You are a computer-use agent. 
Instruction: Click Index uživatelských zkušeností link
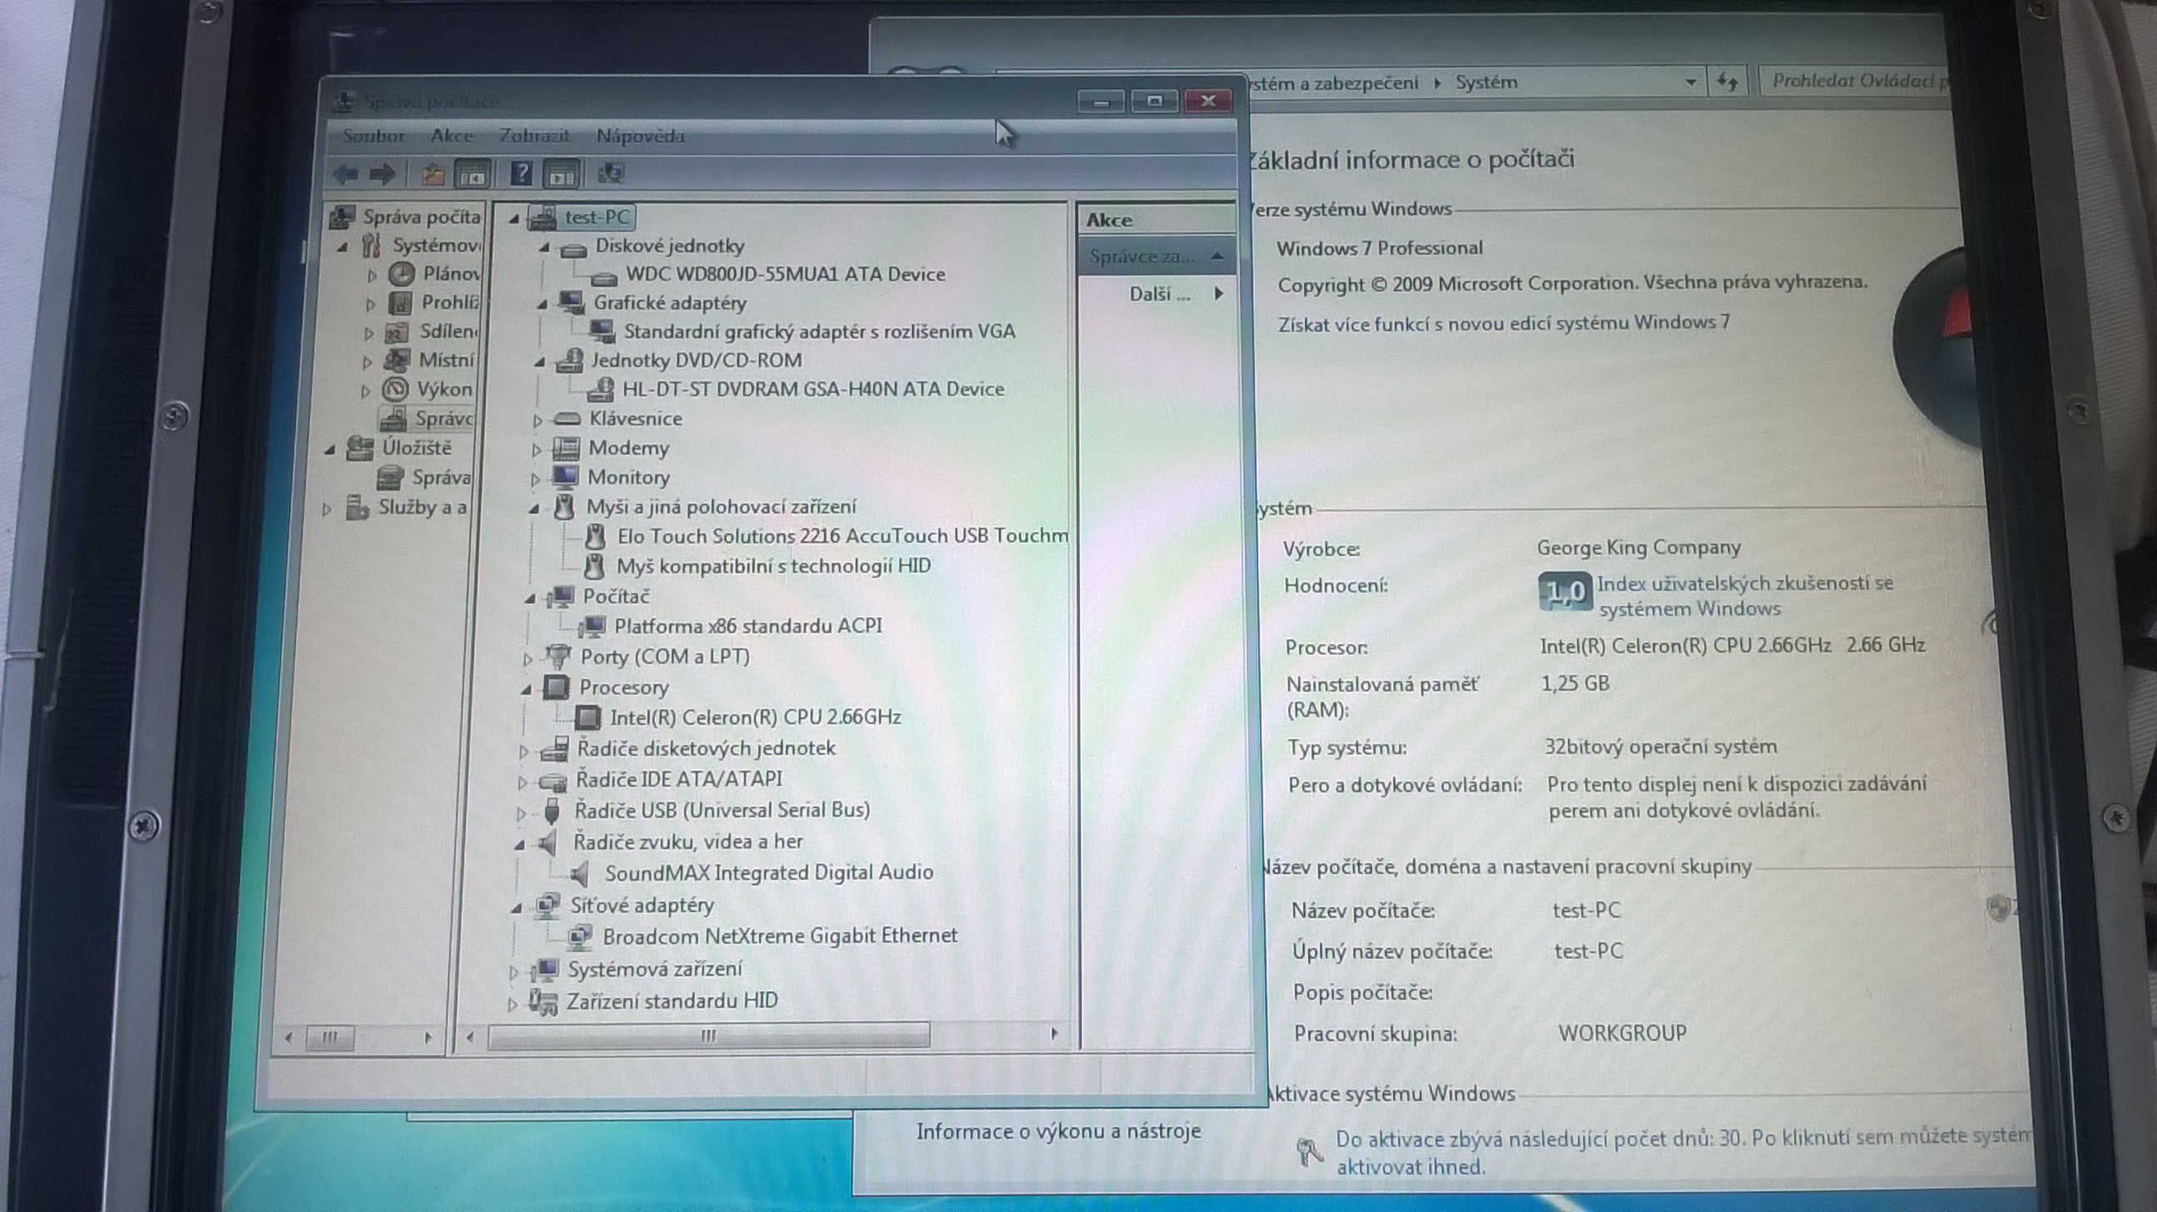1744,584
